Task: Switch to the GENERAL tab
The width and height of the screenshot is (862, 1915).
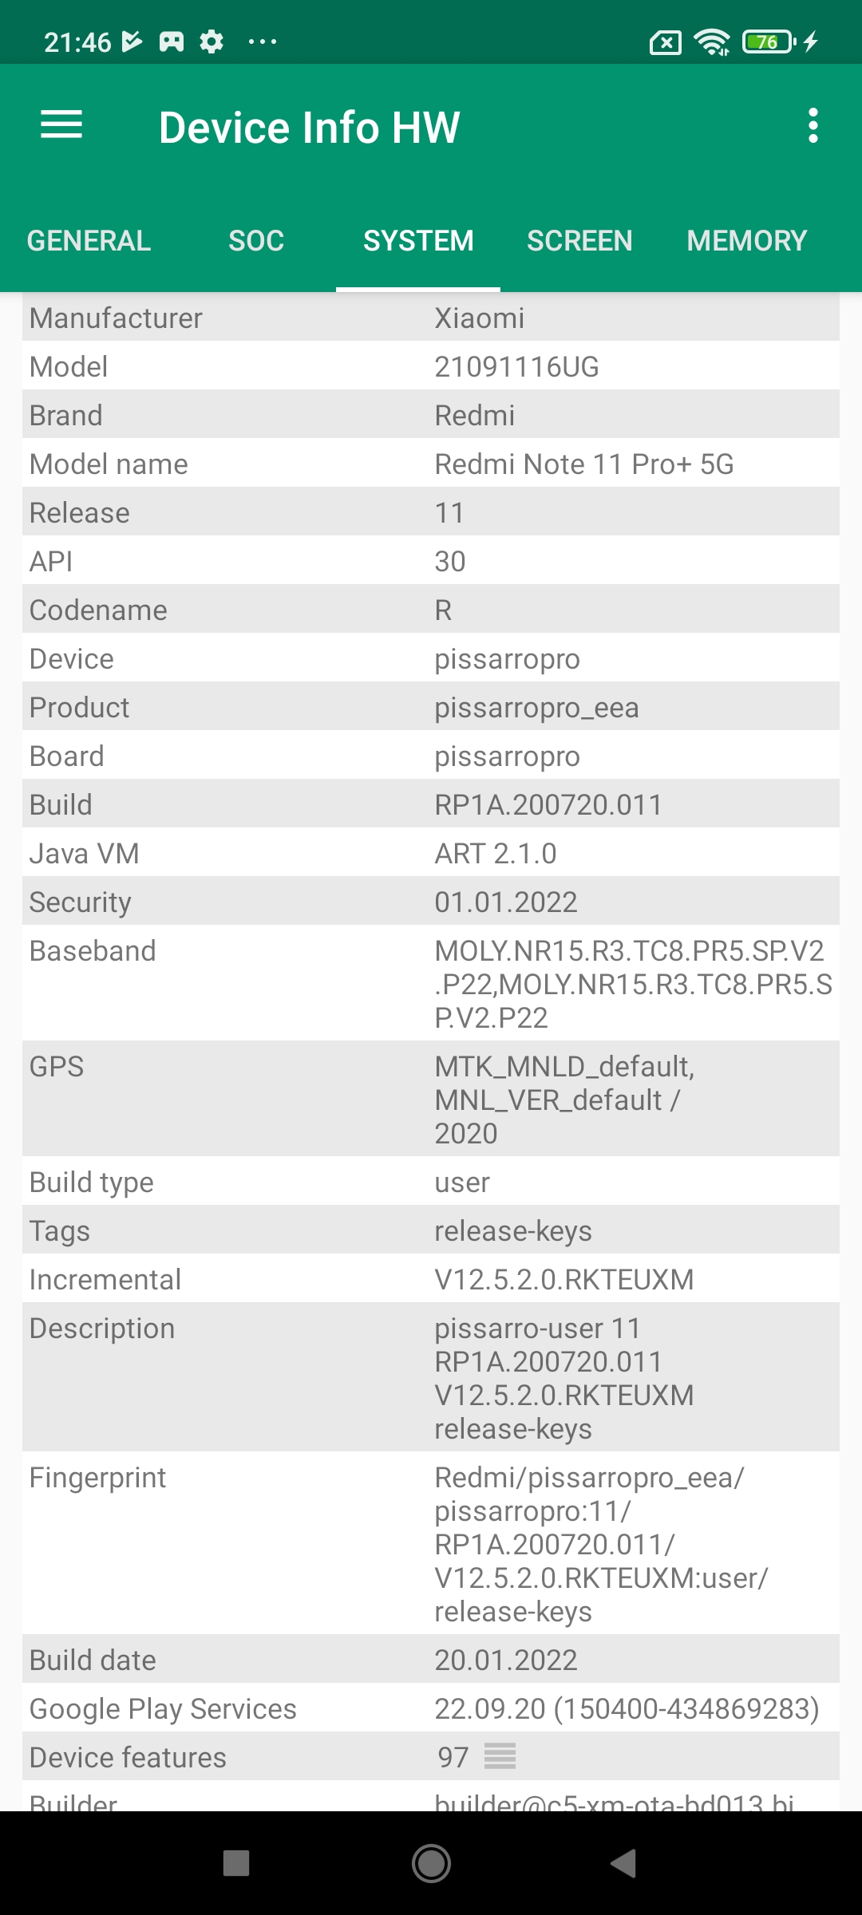Action: click(89, 241)
